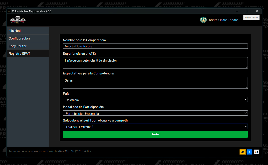
Task: Expand the País dropdown showing Colombia
Action: tap(155, 99)
